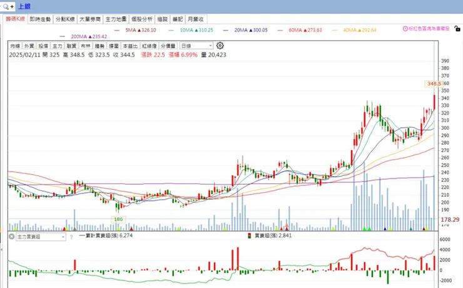Open the 即時走勢 tab
This screenshot has width=463, height=288.
coord(40,19)
